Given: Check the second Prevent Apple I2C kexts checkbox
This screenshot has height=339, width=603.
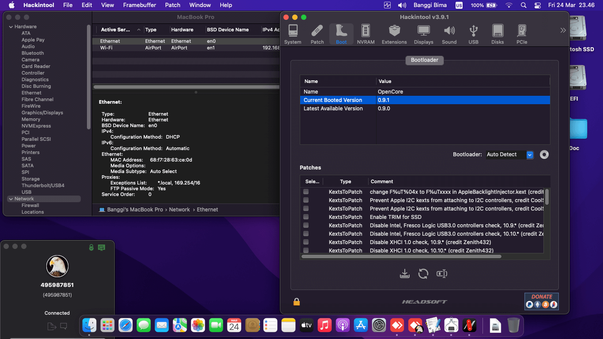Looking at the screenshot, I should pos(306,209).
